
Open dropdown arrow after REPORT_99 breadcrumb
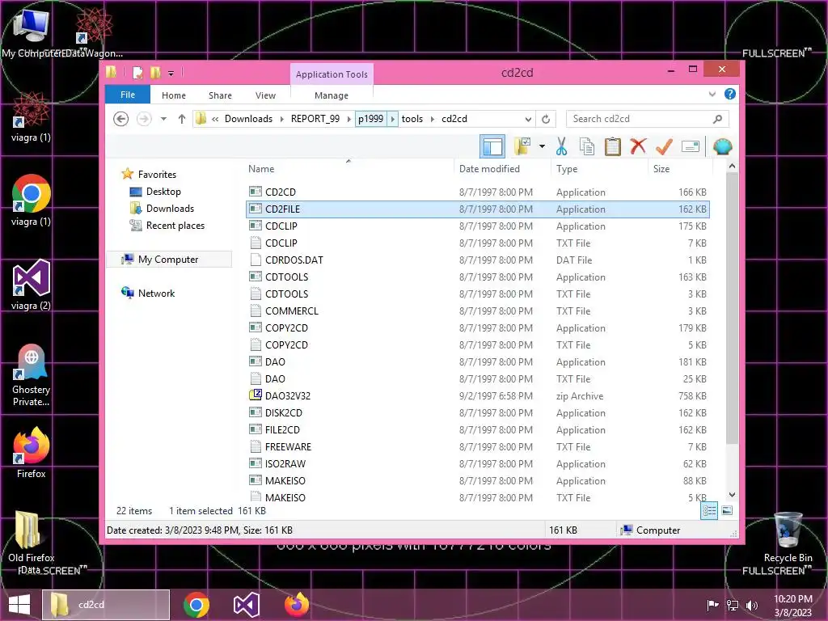click(x=349, y=119)
